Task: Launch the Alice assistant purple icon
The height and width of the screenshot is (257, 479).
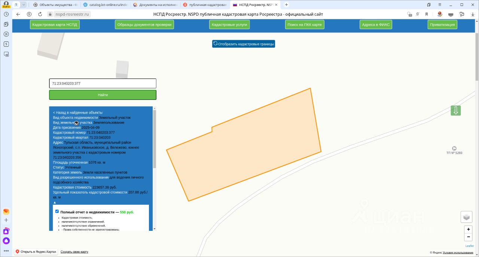Action: tap(6, 241)
